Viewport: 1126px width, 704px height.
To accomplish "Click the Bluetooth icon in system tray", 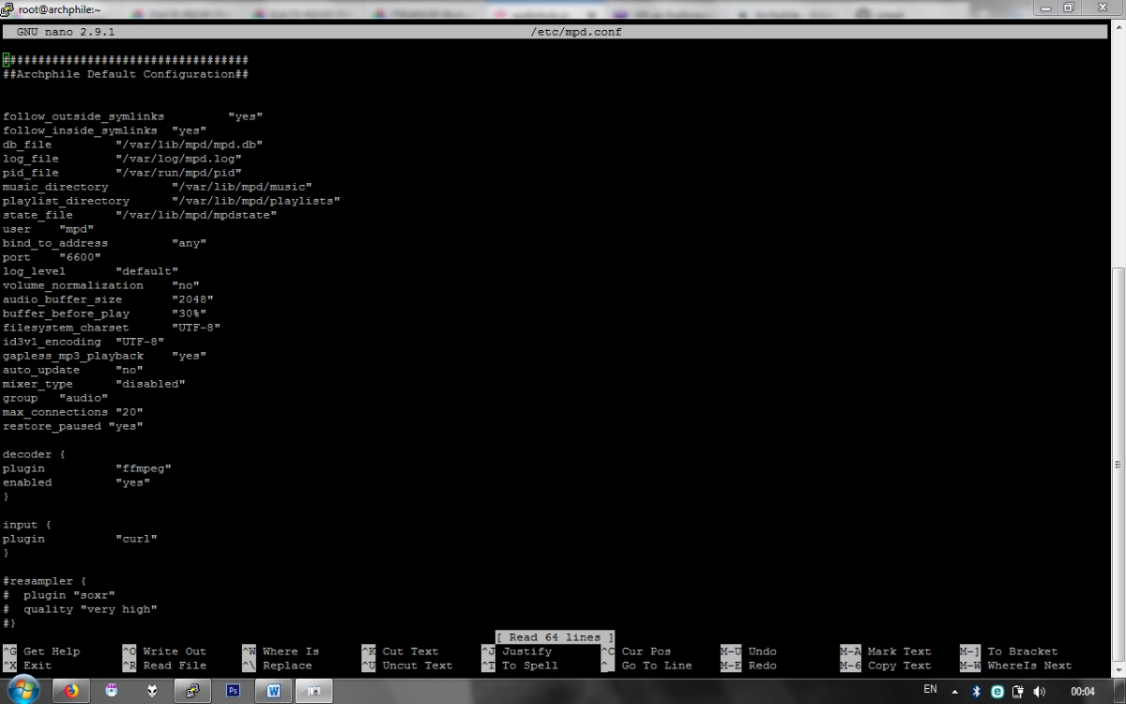I will pyautogui.click(x=976, y=691).
